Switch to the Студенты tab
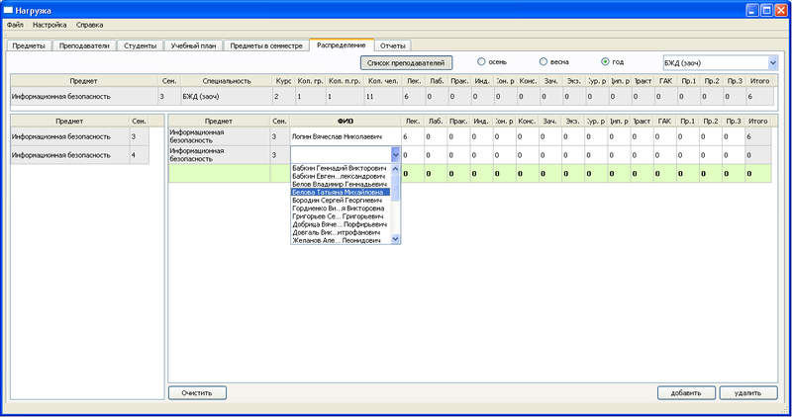792x417 pixels. [x=140, y=45]
